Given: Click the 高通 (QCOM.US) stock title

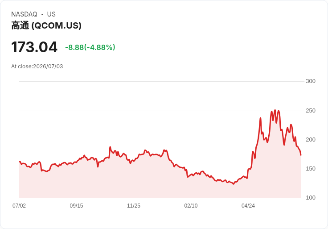Looking at the screenshot, I should 46,25.
